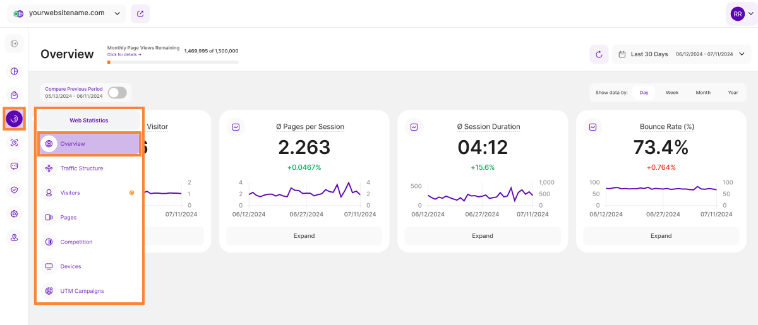Click the chart icon on Bounce Rate card
The height and width of the screenshot is (325, 758).
point(593,127)
